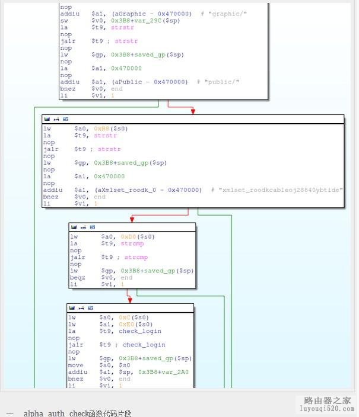The height and width of the screenshot is (417, 359).
Task: Click check_login in the la $t9 line
Action: [x=140, y=331]
